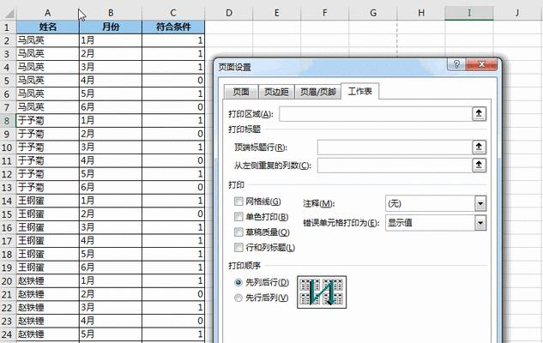Toggle the 单色打印 checkbox
This screenshot has height=343, width=543.
point(238,216)
